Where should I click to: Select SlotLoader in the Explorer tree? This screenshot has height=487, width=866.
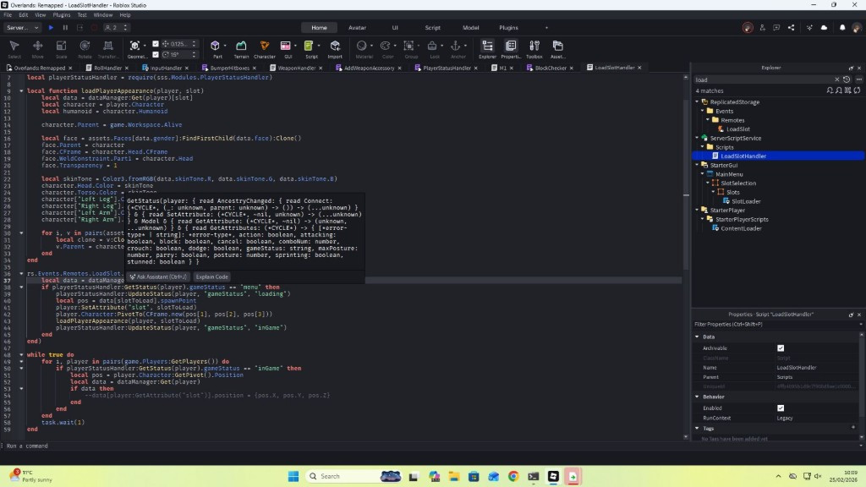tap(746, 201)
